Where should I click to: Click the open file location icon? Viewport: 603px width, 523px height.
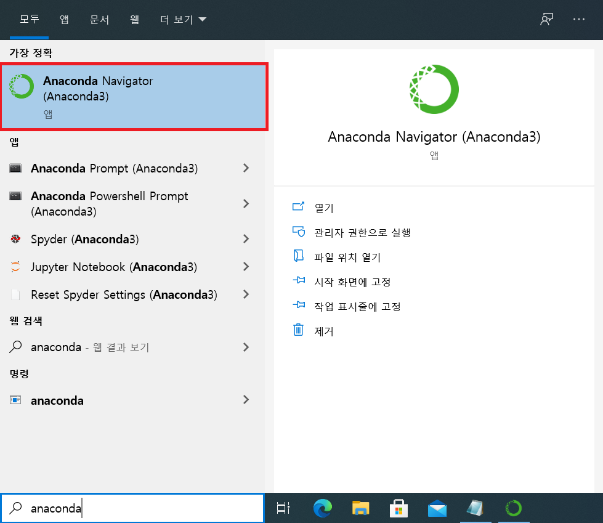(x=299, y=256)
